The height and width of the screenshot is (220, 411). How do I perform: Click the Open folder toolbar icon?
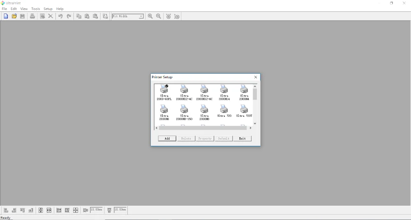point(14,16)
